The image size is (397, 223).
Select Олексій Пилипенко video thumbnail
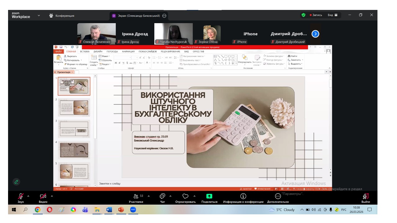pos(96,33)
